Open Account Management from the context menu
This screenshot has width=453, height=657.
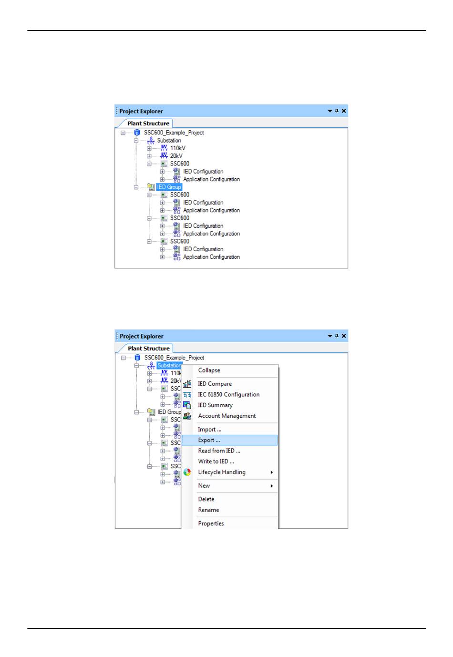tap(230, 416)
